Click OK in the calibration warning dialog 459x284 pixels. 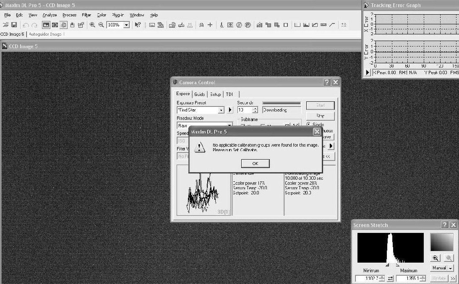pyautogui.click(x=255, y=163)
